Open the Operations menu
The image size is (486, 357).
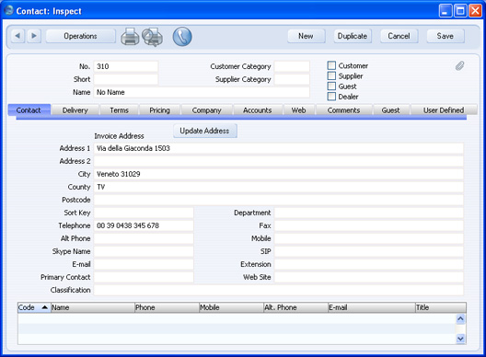tap(81, 36)
